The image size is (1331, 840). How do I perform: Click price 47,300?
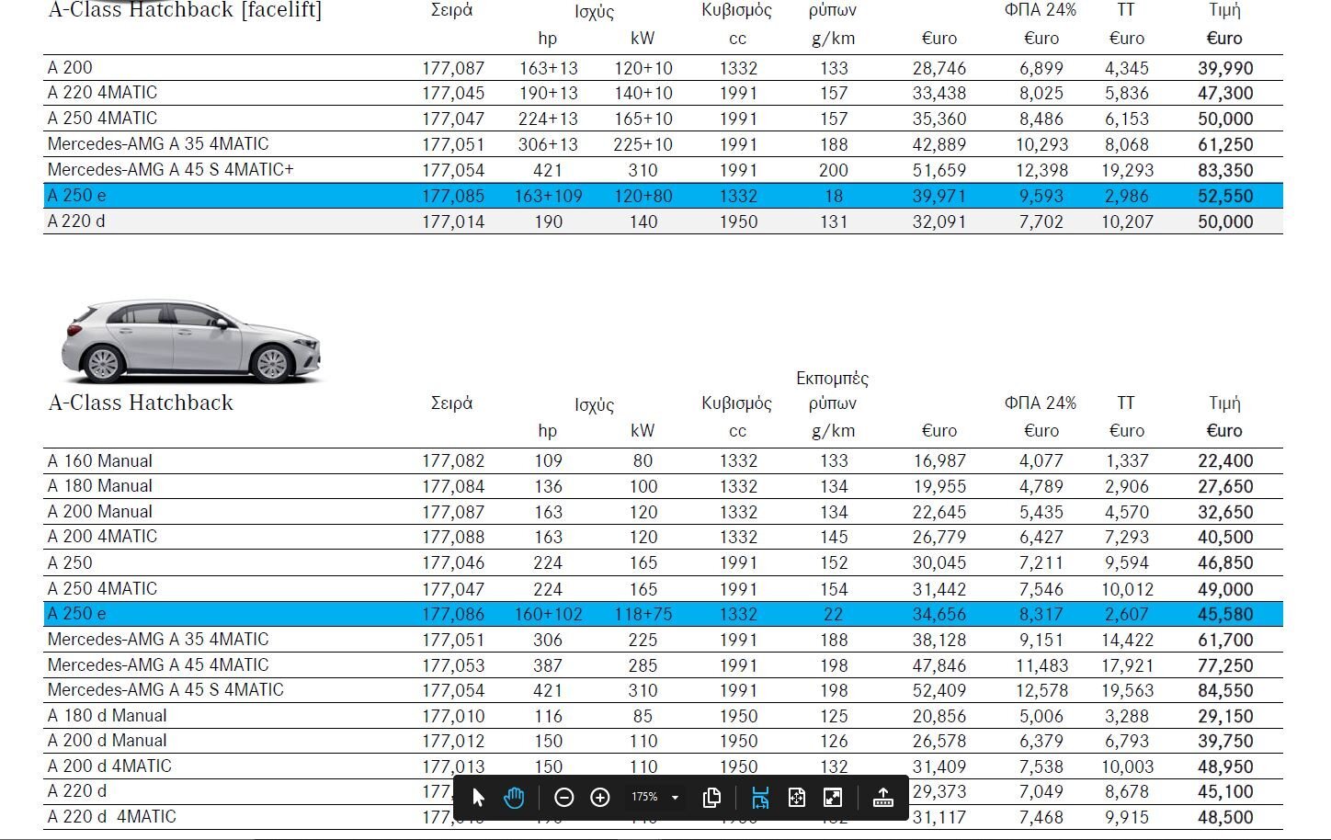click(1225, 93)
